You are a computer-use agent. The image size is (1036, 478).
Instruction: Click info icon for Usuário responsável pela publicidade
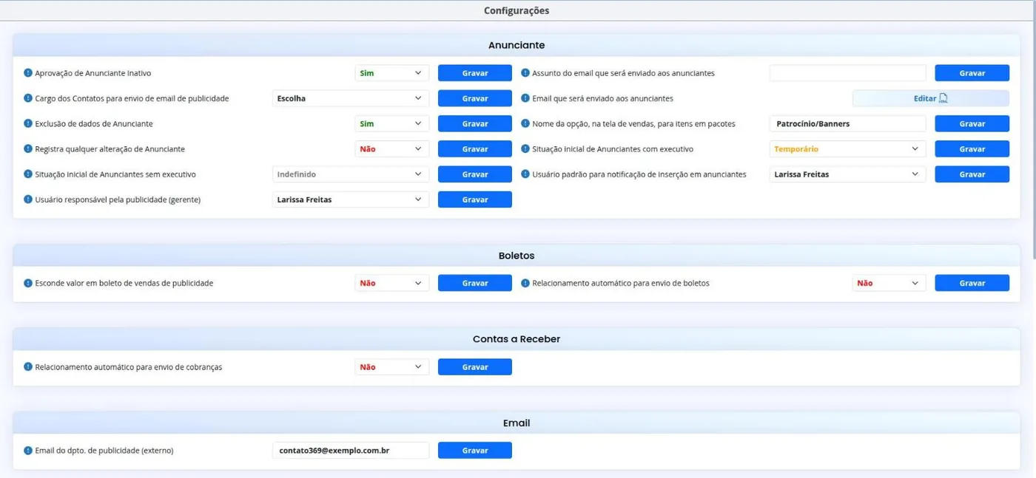pos(28,199)
